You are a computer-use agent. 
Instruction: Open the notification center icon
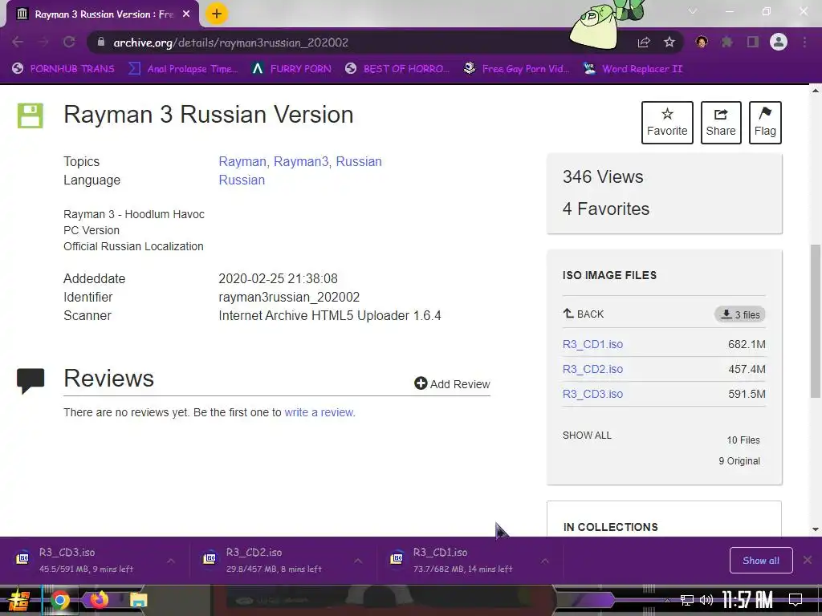pos(796,600)
